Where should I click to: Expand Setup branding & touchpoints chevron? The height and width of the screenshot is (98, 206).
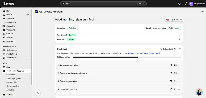pos(179,73)
